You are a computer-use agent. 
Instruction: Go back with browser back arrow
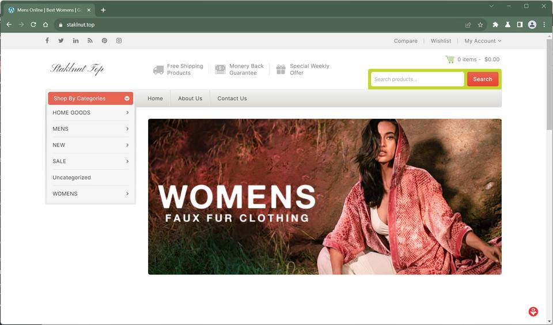[9, 25]
